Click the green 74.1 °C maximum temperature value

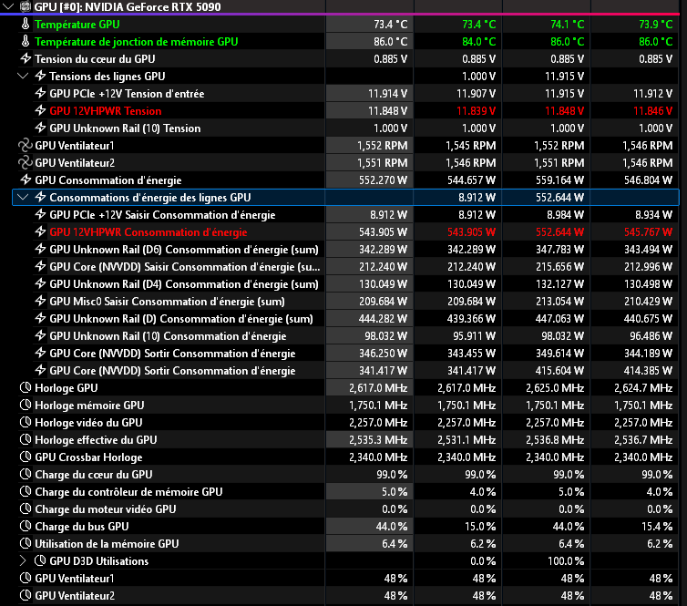(567, 25)
